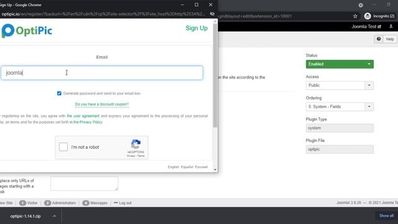Open the Joomla Test site link
The width and height of the screenshot is (398, 224).
[x=366, y=26]
